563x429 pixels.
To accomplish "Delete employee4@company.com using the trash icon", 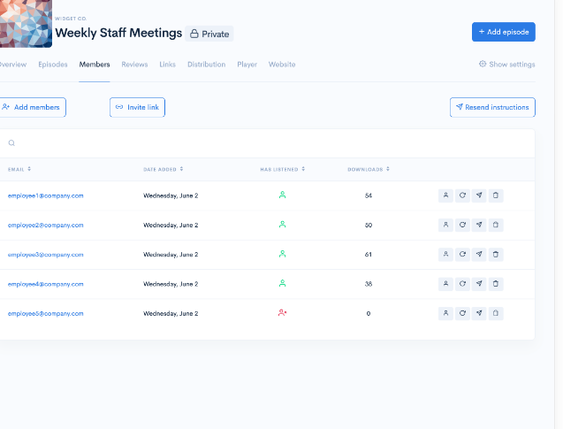I will point(496,284).
